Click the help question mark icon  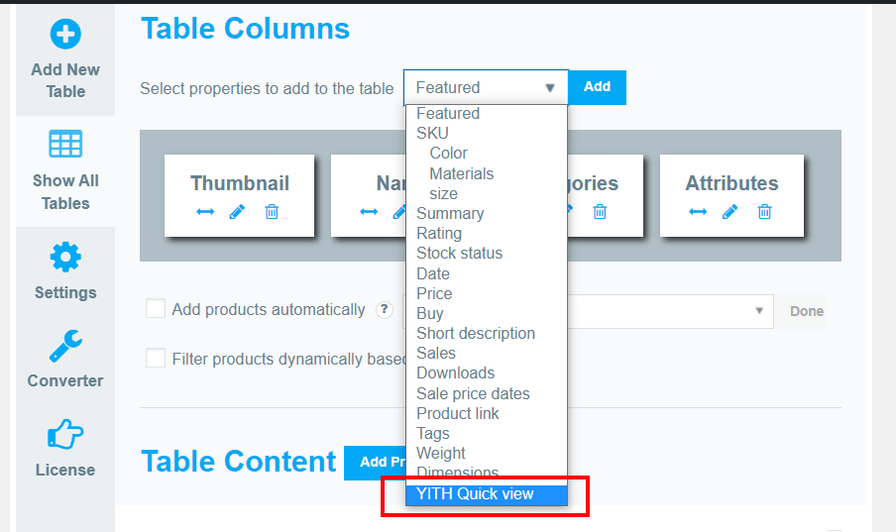[385, 309]
